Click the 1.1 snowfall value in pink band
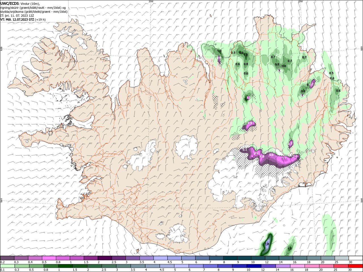 click(x=284, y=158)
